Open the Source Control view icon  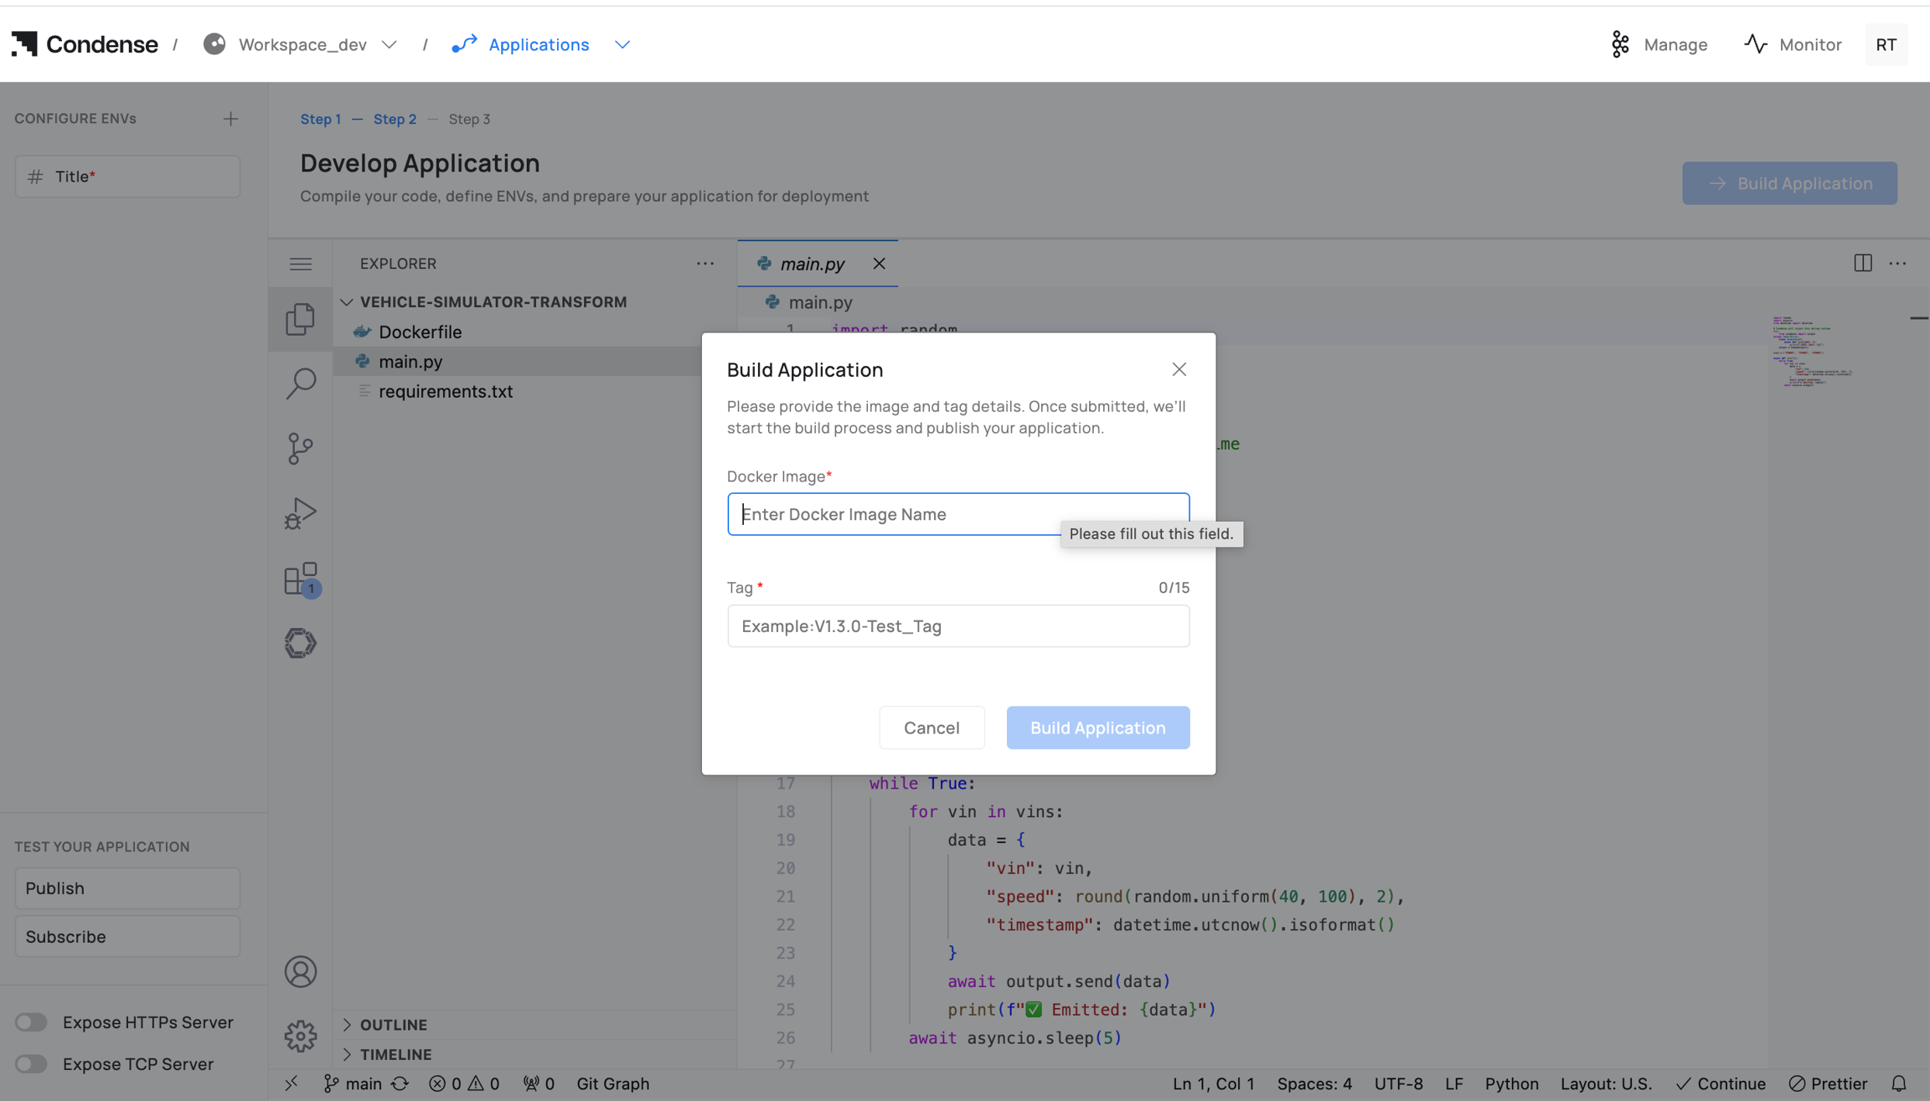300,448
